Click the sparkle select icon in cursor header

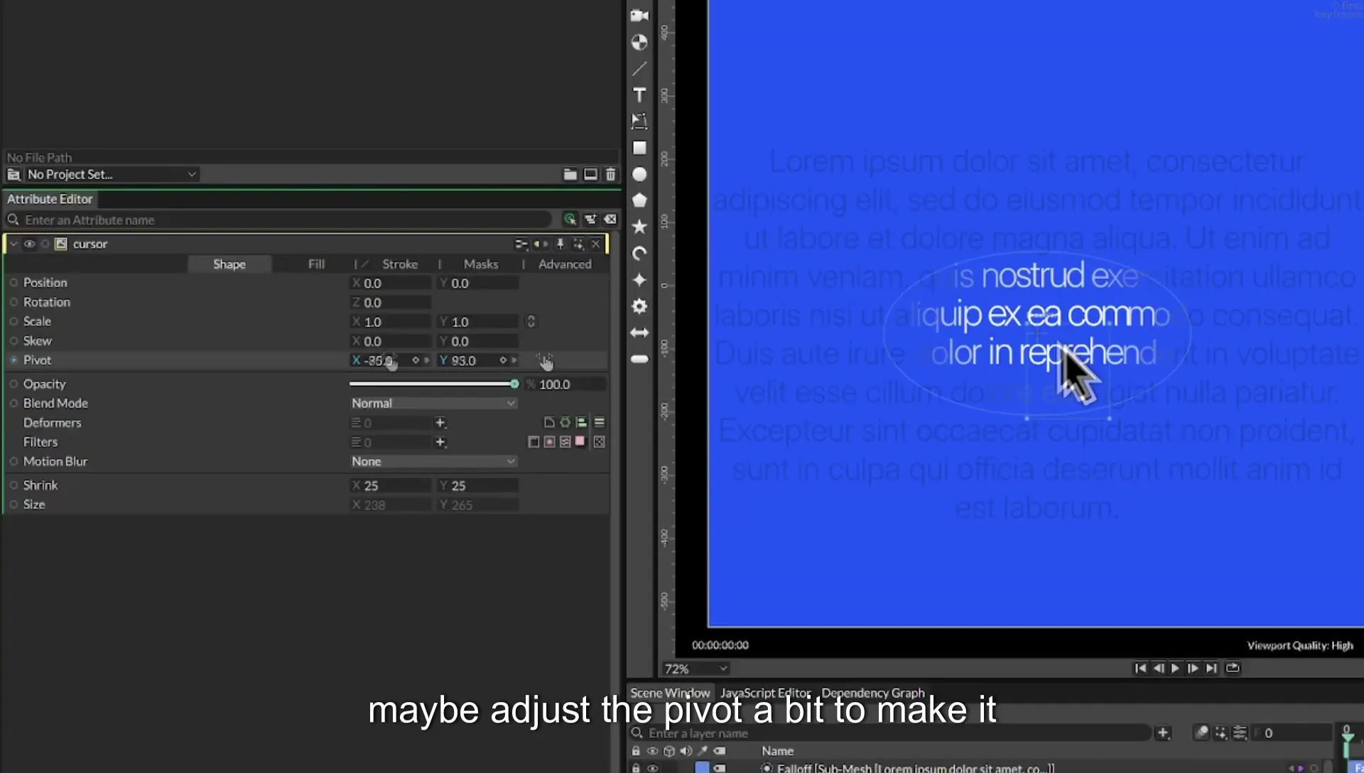tap(578, 244)
